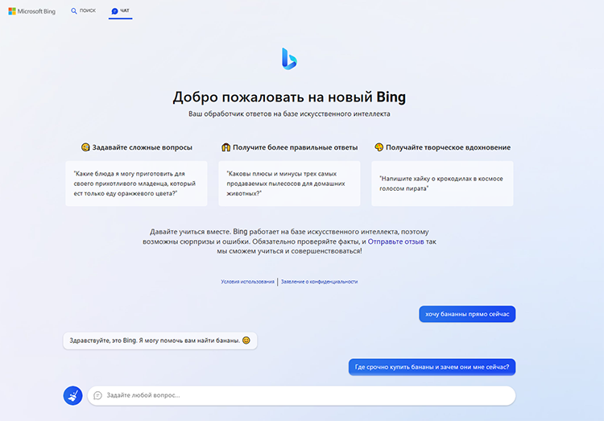604x421 pixels.
Task: Switch to the ПОИСК search tab
Action: tap(83, 10)
